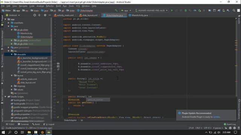This screenshot has width=241, height=135.
Task: Collapse the drawable folder
Action: 12,54
